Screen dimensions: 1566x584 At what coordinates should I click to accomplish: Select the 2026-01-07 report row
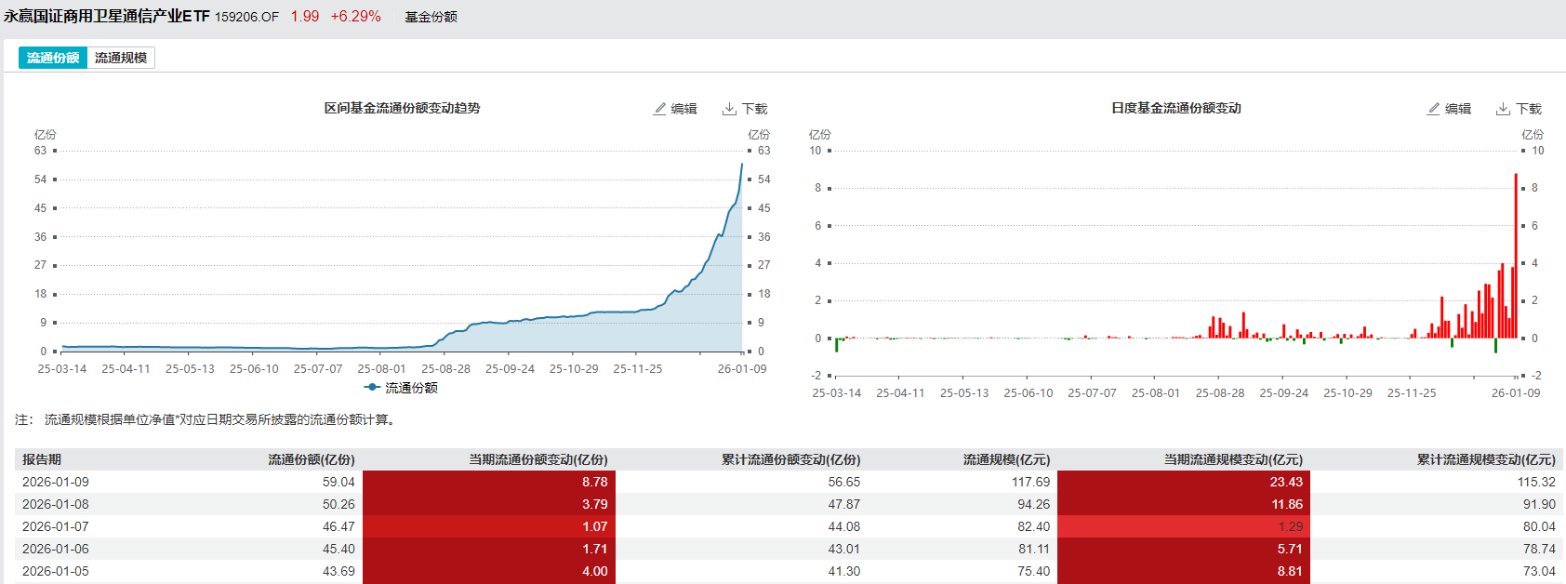pos(789,526)
